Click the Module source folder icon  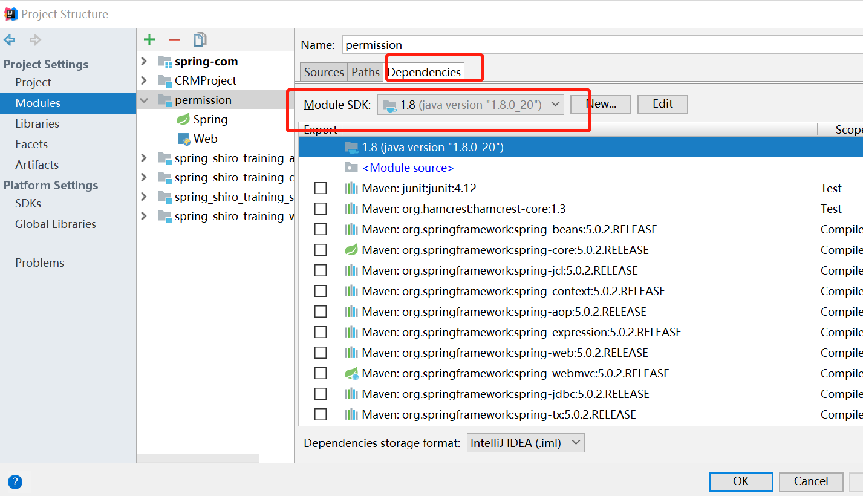coord(351,168)
